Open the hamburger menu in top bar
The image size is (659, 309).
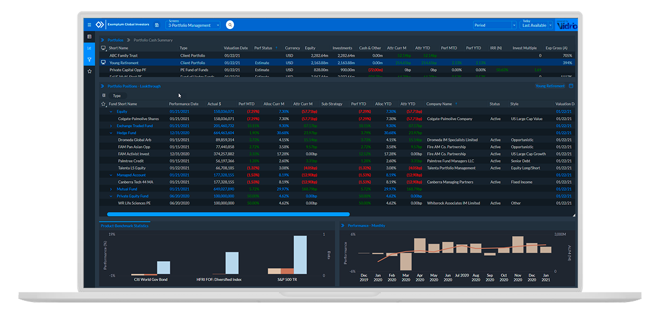(x=89, y=25)
